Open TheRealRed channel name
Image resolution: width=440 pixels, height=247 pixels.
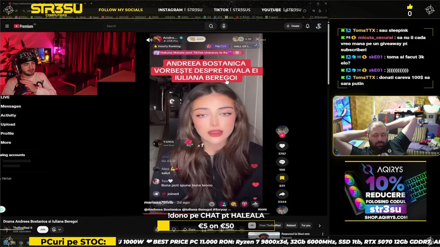[x=21, y=228]
